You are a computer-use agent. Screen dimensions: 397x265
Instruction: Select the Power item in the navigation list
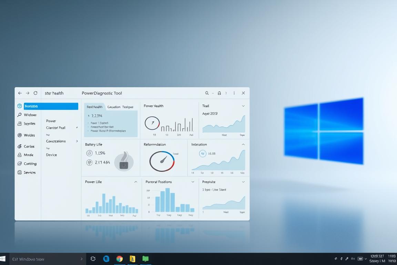[51, 121]
